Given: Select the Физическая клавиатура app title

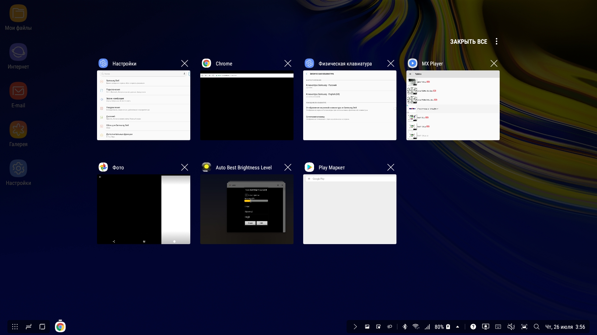Looking at the screenshot, I should [345, 64].
